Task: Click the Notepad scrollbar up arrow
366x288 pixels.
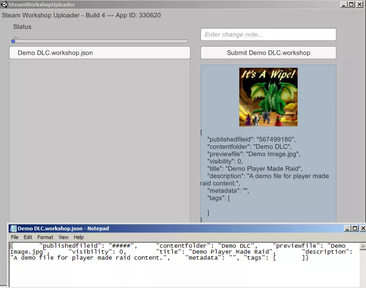Action: coord(363,246)
